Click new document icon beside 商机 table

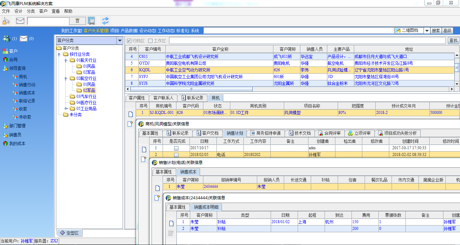point(131,114)
